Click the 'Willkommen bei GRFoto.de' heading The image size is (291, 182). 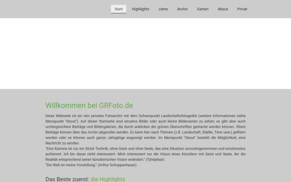(x=89, y=105)
